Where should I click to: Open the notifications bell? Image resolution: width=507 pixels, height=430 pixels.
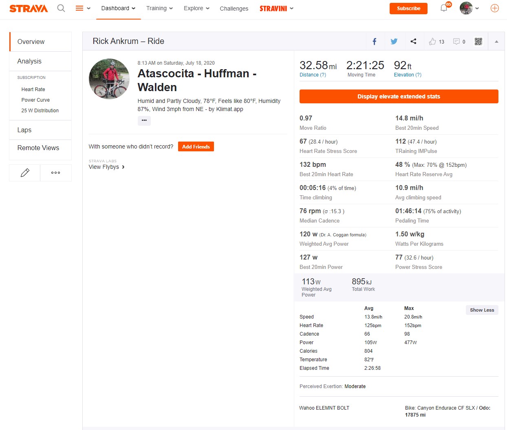pyautogui.click(x=444, y=8)
